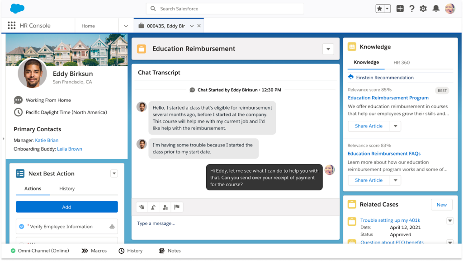The width and height of the screenshot is (463, 261).
Task: Click the block visitor icon in chat toolbar
Action: point(165,207)
